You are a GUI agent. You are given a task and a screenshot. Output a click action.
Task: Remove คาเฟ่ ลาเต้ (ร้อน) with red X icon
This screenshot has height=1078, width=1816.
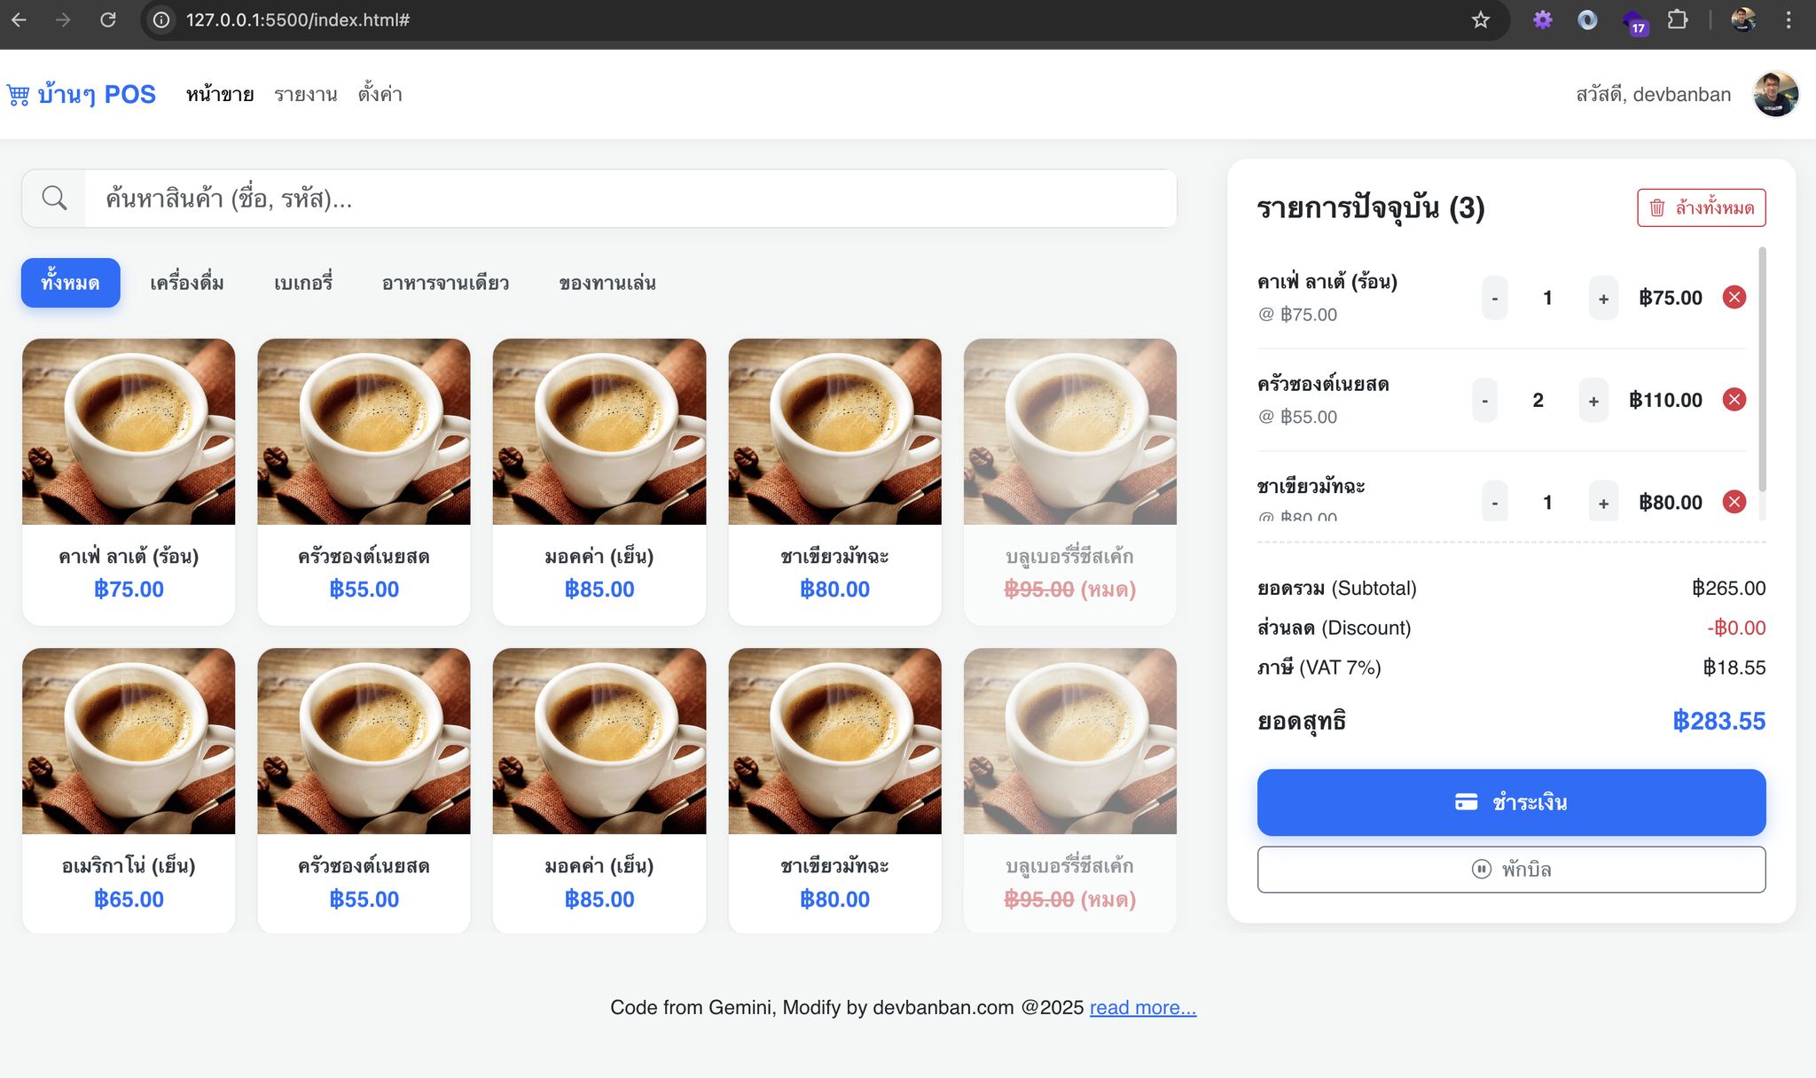(x=1734, y=298)
